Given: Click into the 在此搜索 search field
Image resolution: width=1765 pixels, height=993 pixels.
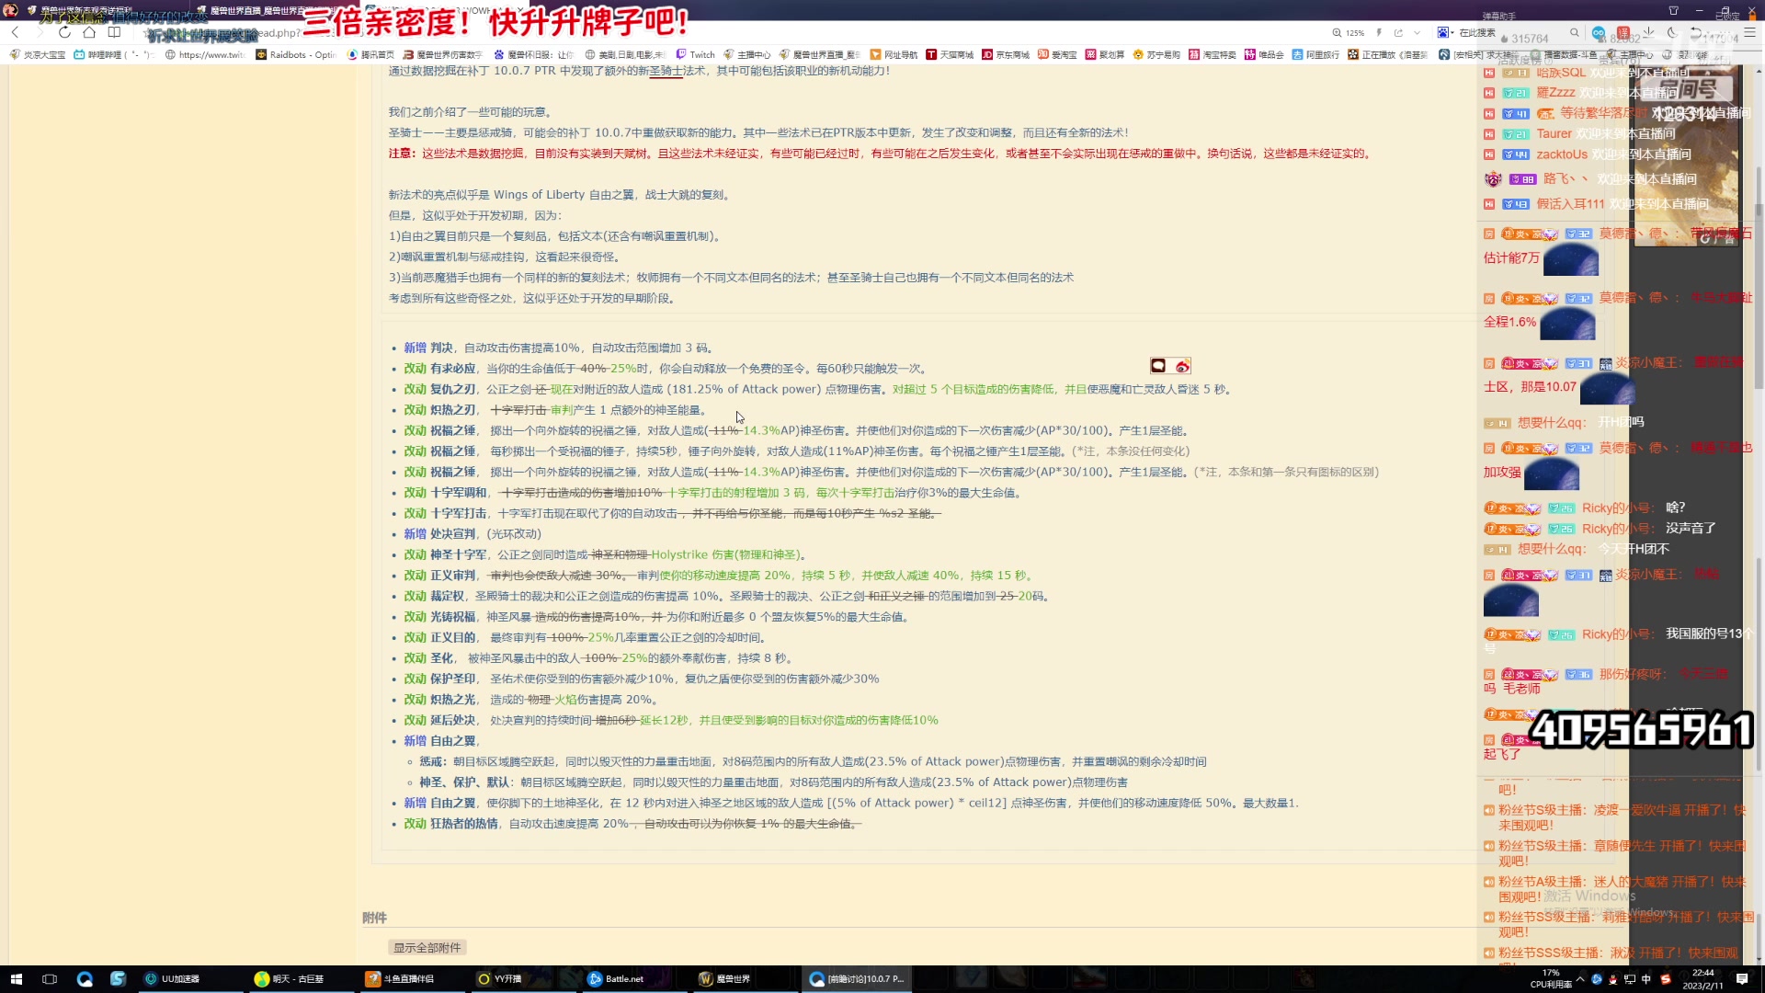Looking at the screenshot, I should pos(1508,32).
